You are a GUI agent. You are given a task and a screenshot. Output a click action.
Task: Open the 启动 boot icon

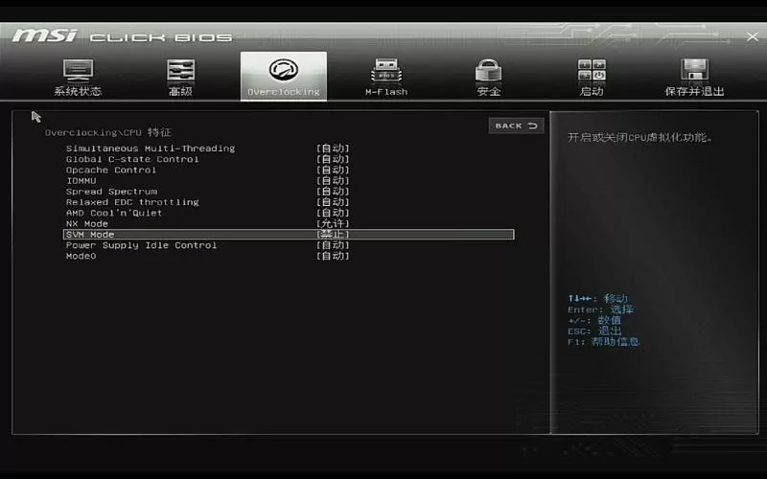click(x=592, y=71)
